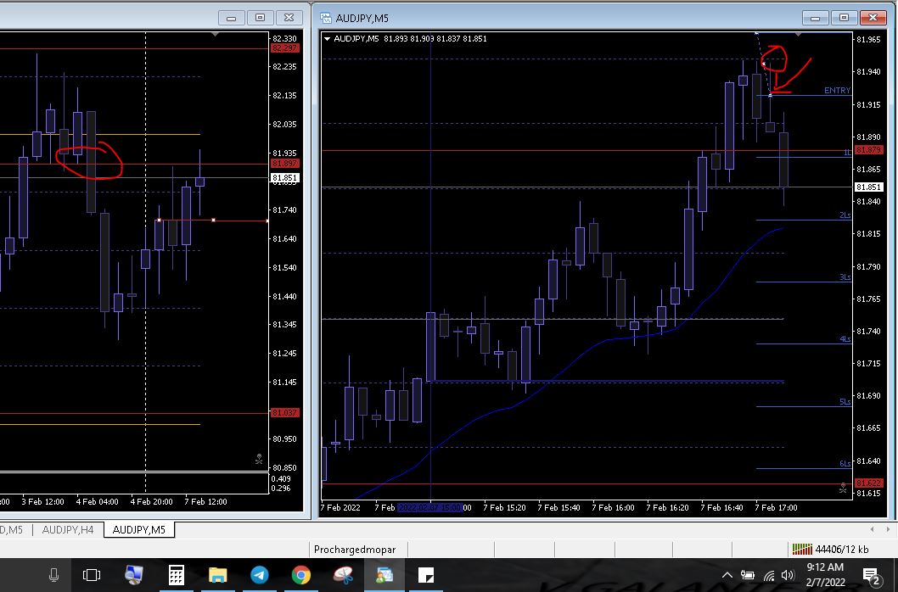Toggle the volume speaker tray icon
Viewport: 898px width, 592px height.
[x=788, y=576]
